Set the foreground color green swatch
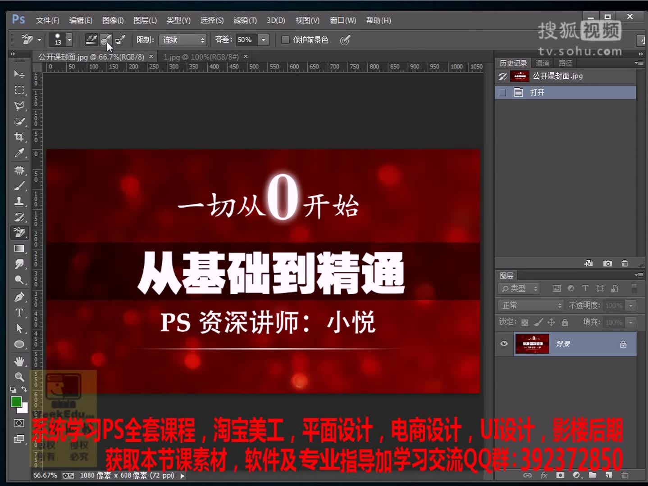This screenshot has width=648, height=486. [x=15, y=401]
